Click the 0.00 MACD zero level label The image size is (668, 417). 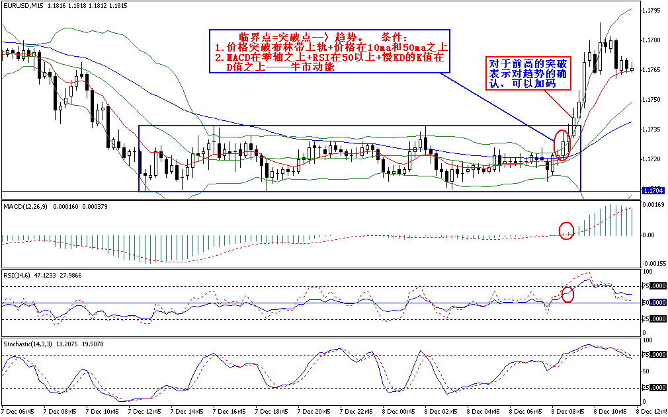(x=649, y=235)
